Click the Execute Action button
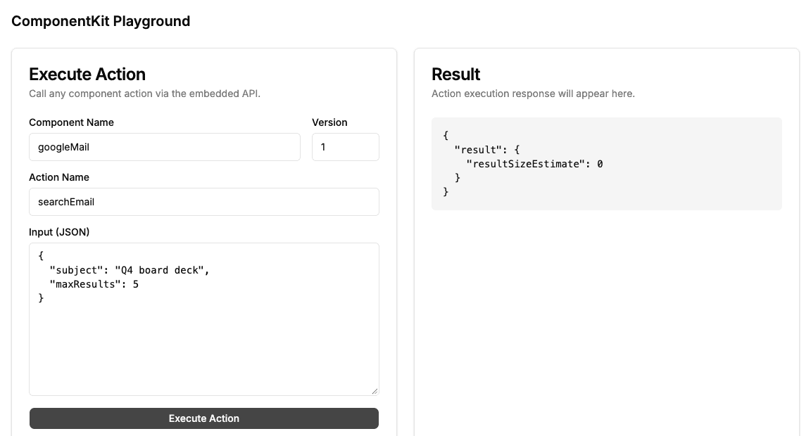The image size is (811, 436). tap(203, 418)
